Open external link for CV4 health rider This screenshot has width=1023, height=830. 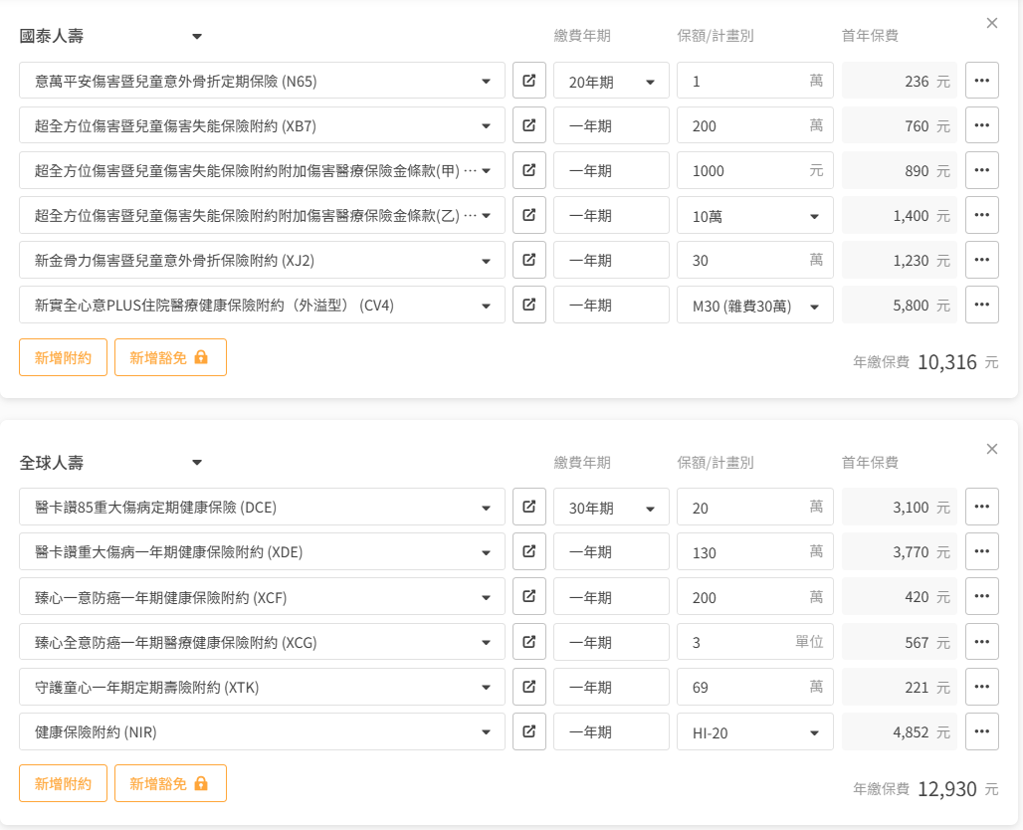pyautogui.click(x=529, y=305)
